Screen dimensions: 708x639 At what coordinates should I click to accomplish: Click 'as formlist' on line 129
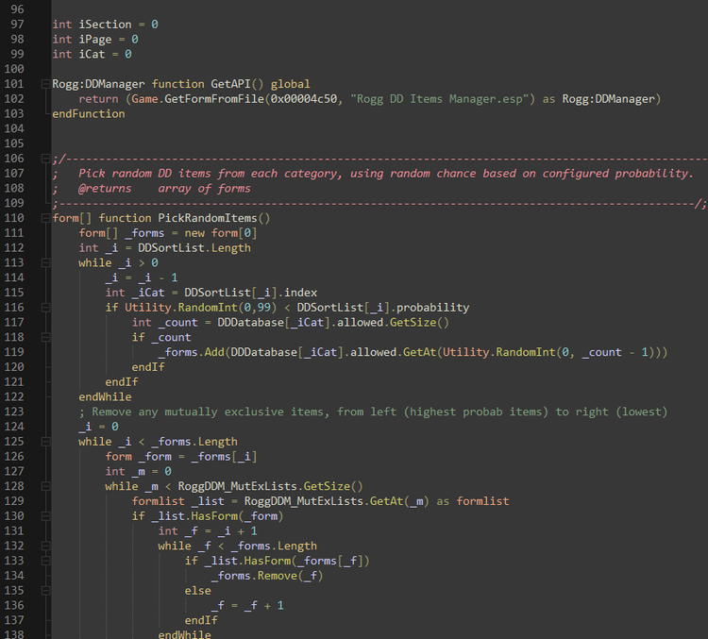point(473,501)
